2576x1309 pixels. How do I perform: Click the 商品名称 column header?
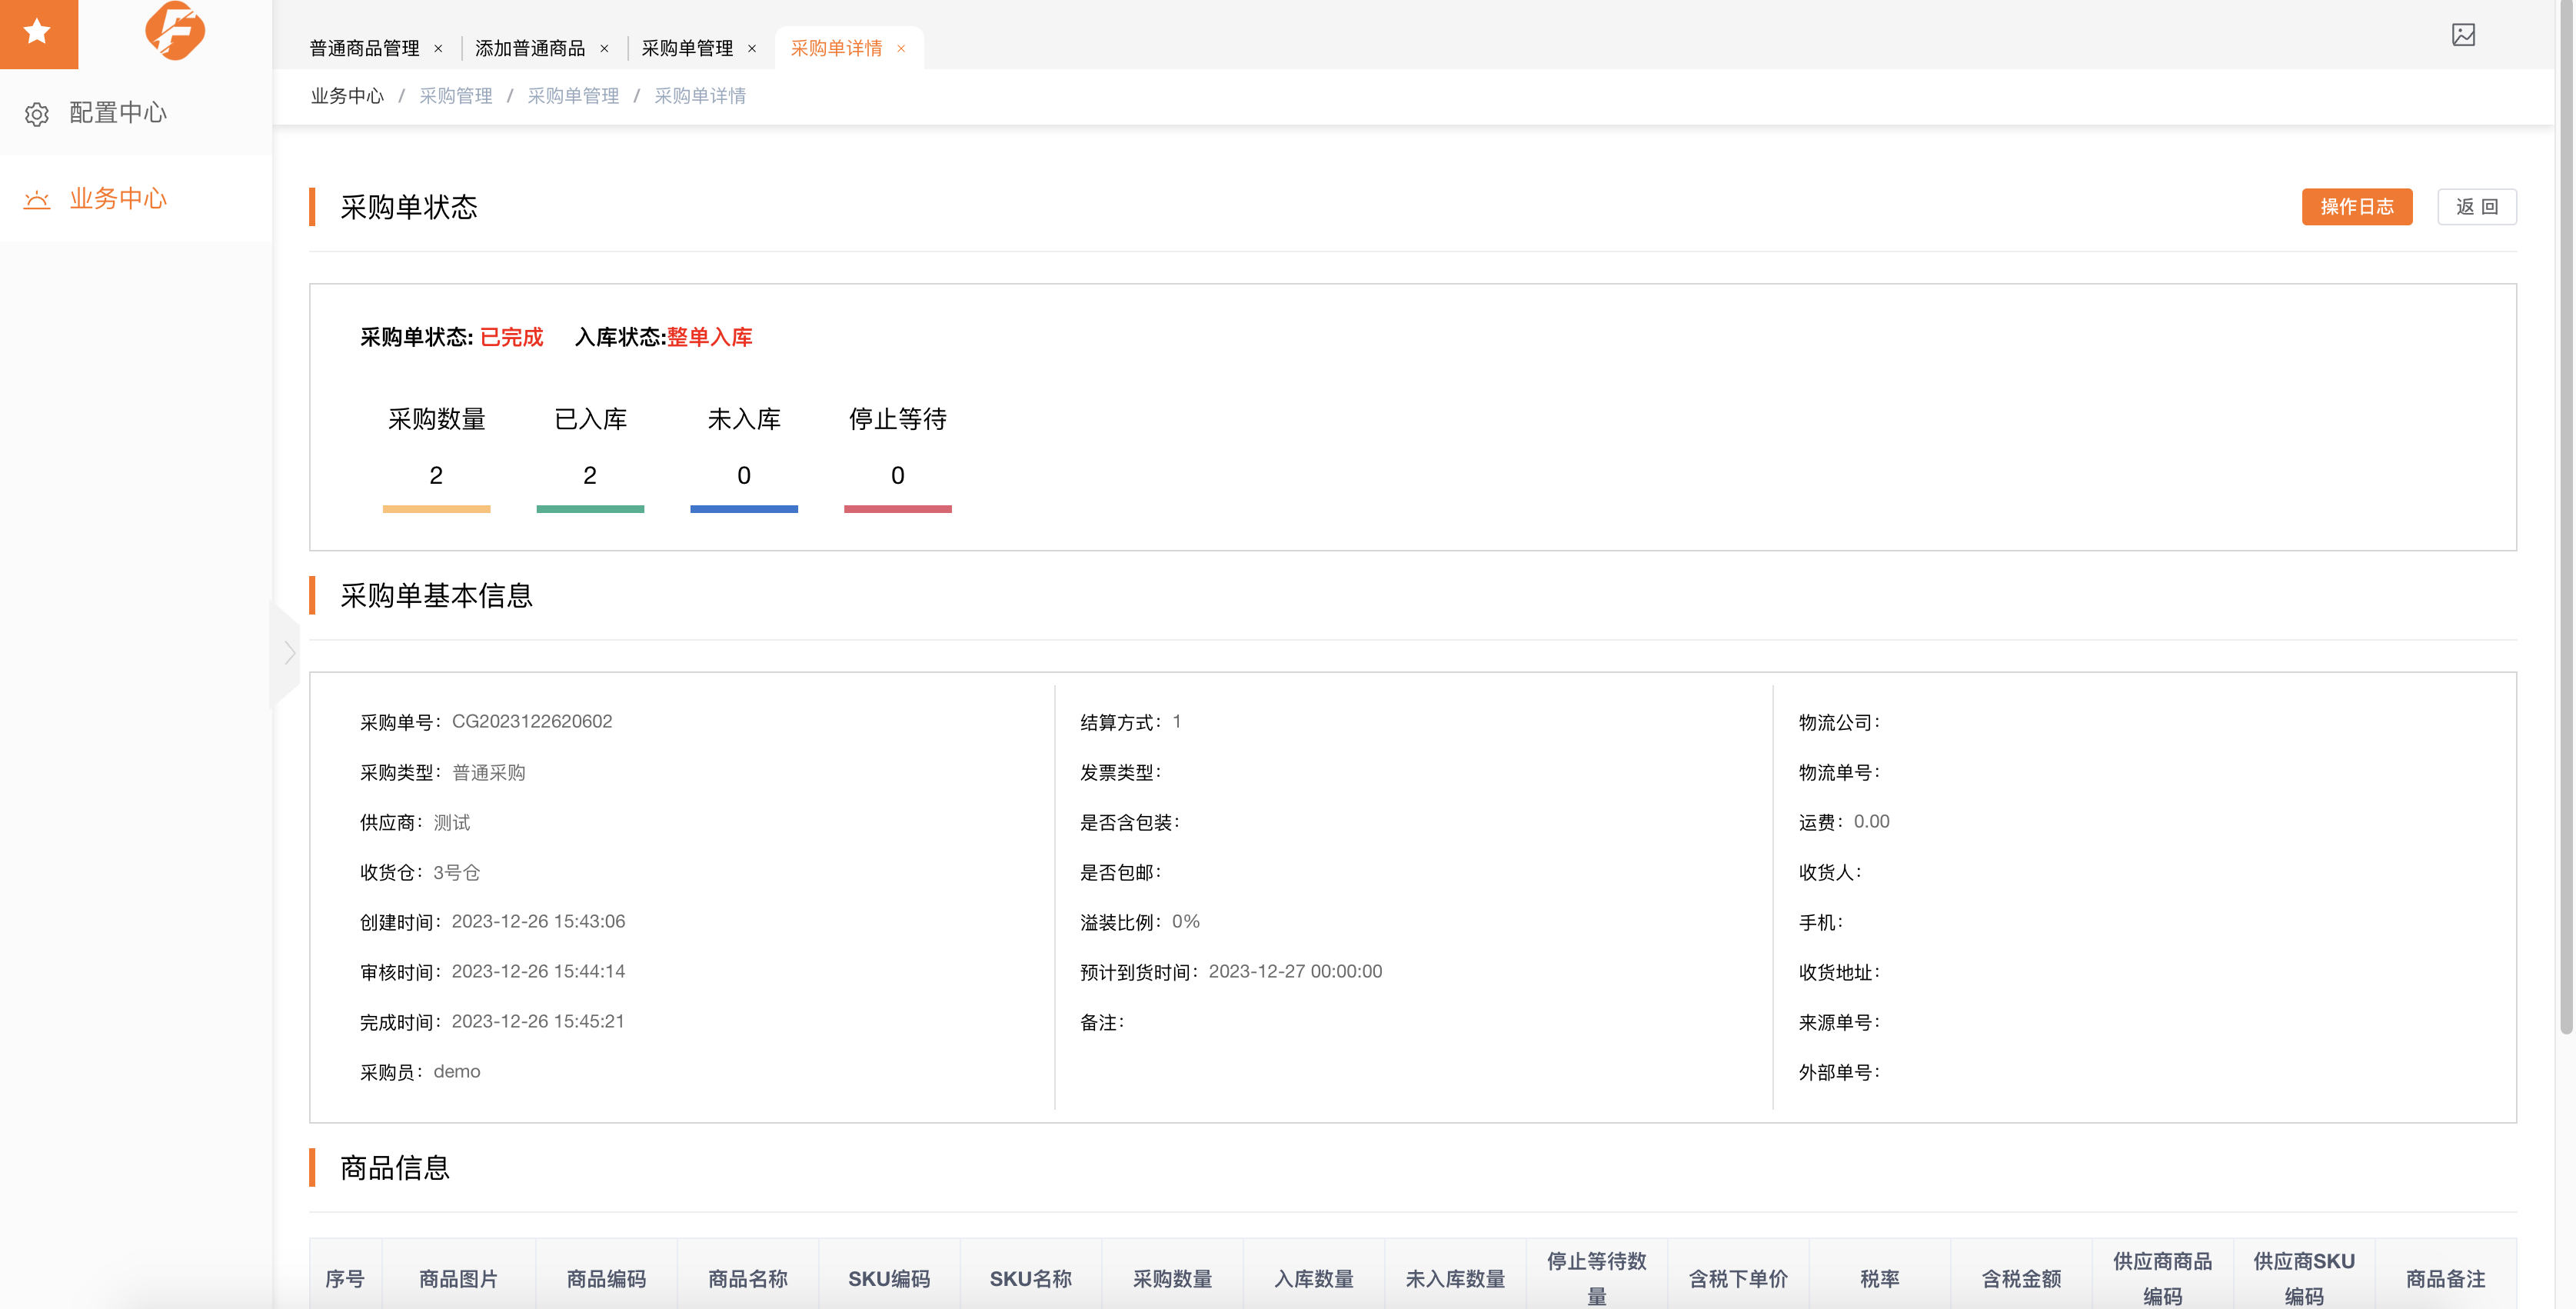[747, 1279]
